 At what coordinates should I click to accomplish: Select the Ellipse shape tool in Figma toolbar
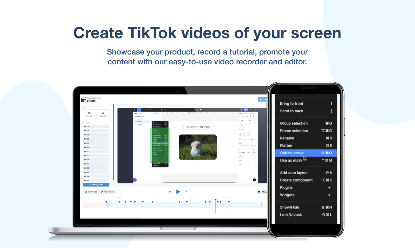point(147,110)
